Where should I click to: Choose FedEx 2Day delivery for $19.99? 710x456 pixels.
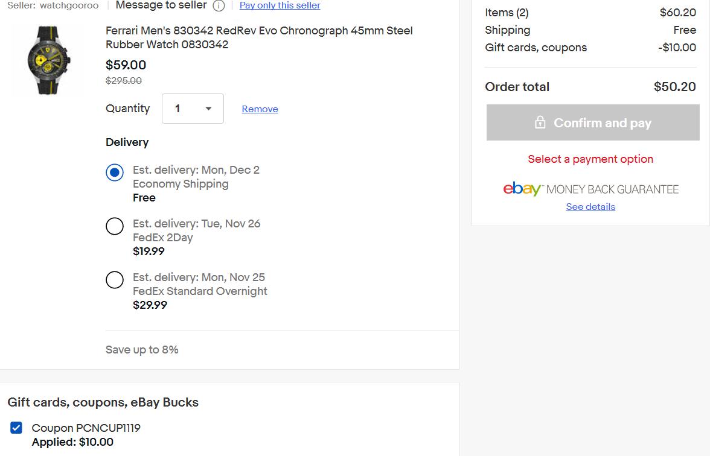tap(115, 226)
